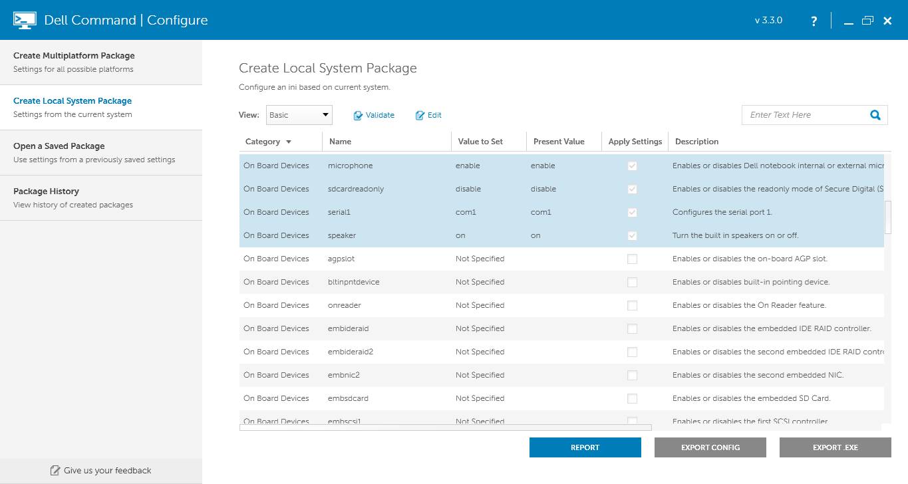Select the bltinpntdevice name cell
Viewport: 908px width, 484px height.
pyautogui.click(x=354, y=283)
